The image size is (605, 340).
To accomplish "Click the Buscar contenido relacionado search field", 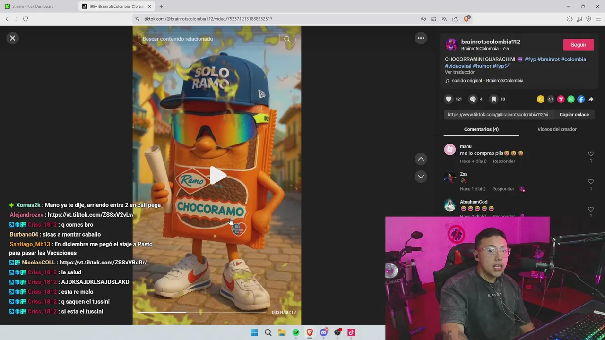I will pyautogui.click(x=210, y=39).
